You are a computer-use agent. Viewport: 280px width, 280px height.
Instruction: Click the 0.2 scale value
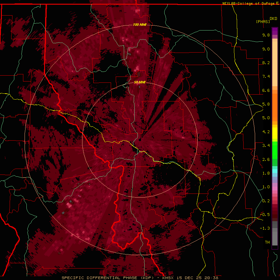click(x=266, y=201)
